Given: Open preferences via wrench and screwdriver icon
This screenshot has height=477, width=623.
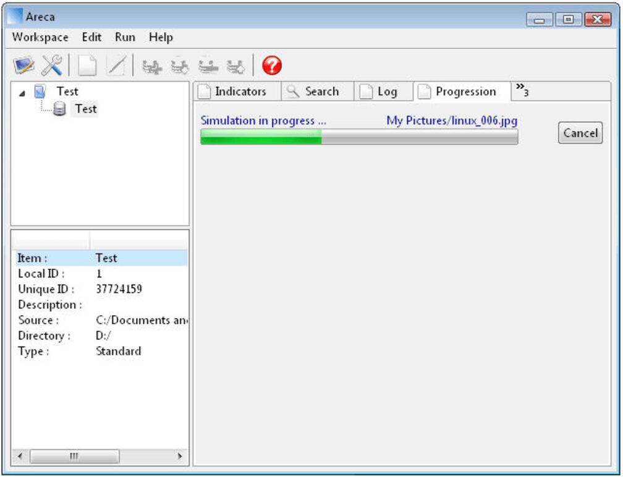Looking at the screenshot, I should 52,65.
